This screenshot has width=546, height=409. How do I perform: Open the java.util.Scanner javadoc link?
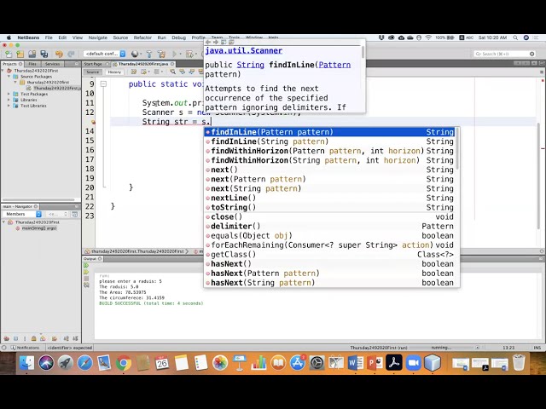[x=243, y=51]
